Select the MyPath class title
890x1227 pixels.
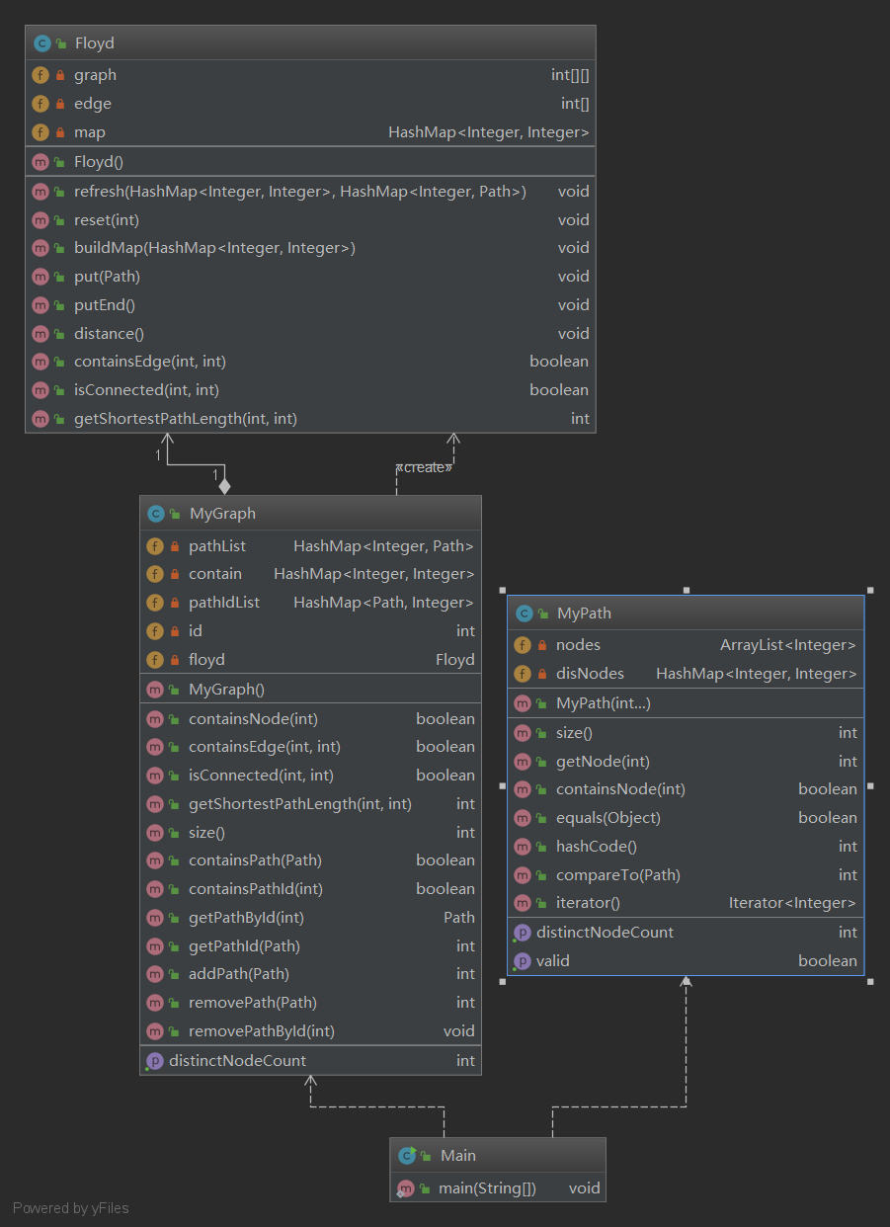(x=584, y=613)
